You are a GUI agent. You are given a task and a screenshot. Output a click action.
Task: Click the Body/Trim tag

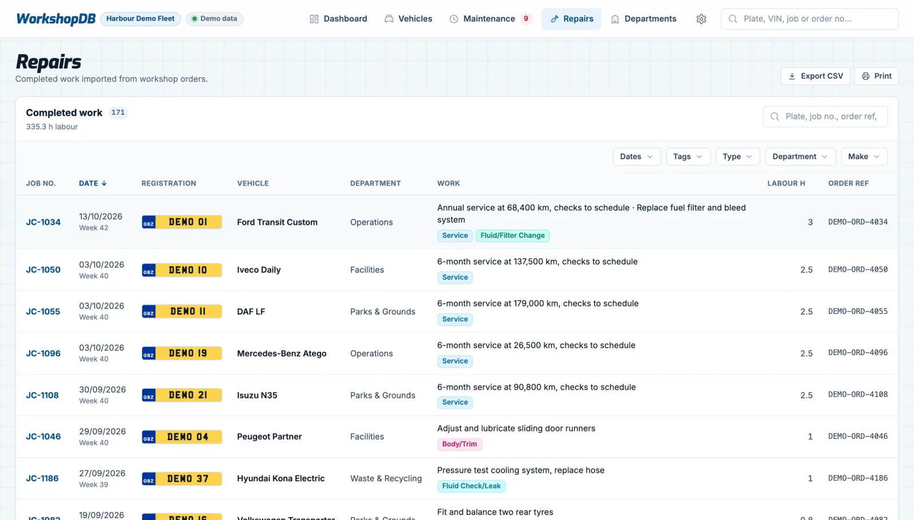[459, 444]
